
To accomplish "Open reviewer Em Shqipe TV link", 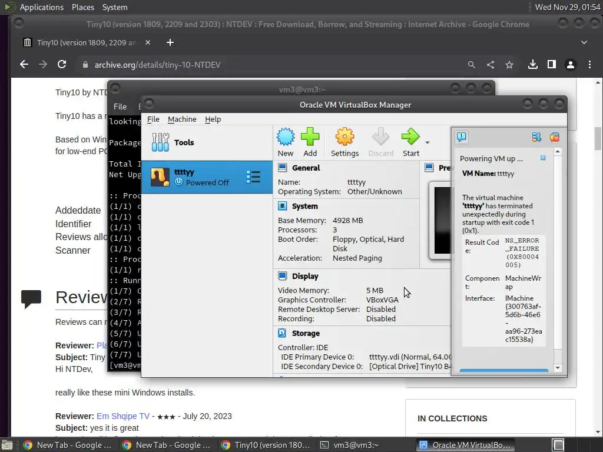I will click(122, 416).
